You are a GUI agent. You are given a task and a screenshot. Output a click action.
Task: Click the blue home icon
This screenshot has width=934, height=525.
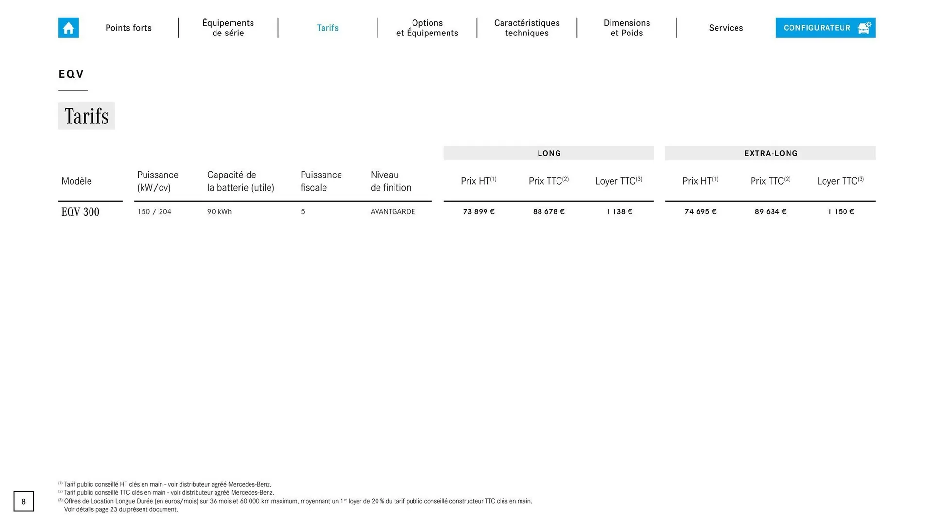[x=68, y=28]
